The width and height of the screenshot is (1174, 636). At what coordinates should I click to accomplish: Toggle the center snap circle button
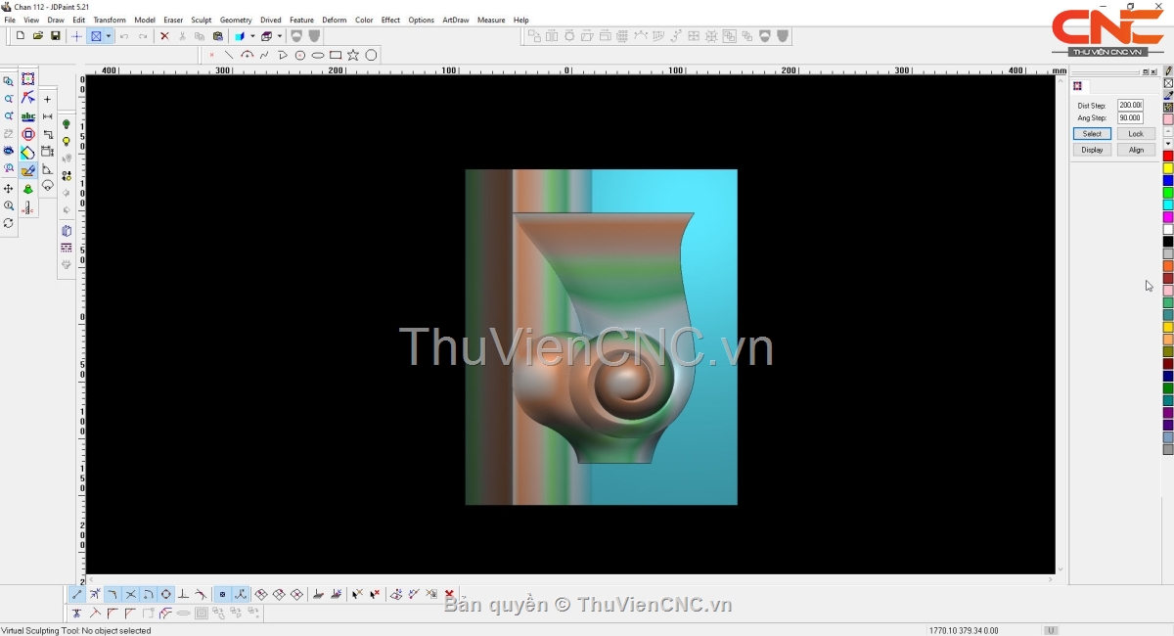click(165, 594)
